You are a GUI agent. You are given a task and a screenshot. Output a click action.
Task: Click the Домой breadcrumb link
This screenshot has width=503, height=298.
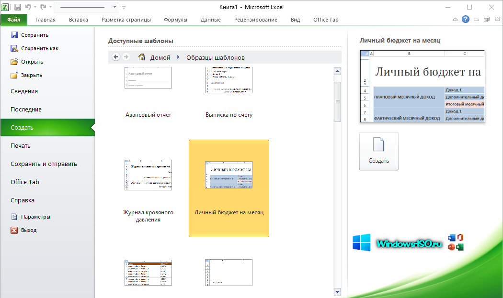tap(160, 58)
